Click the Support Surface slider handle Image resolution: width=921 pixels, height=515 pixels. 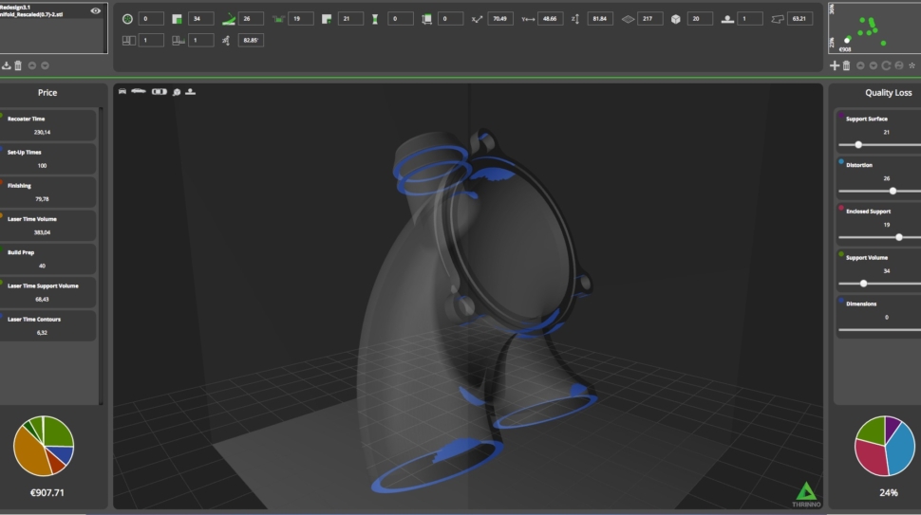click(x=858, y=145)
